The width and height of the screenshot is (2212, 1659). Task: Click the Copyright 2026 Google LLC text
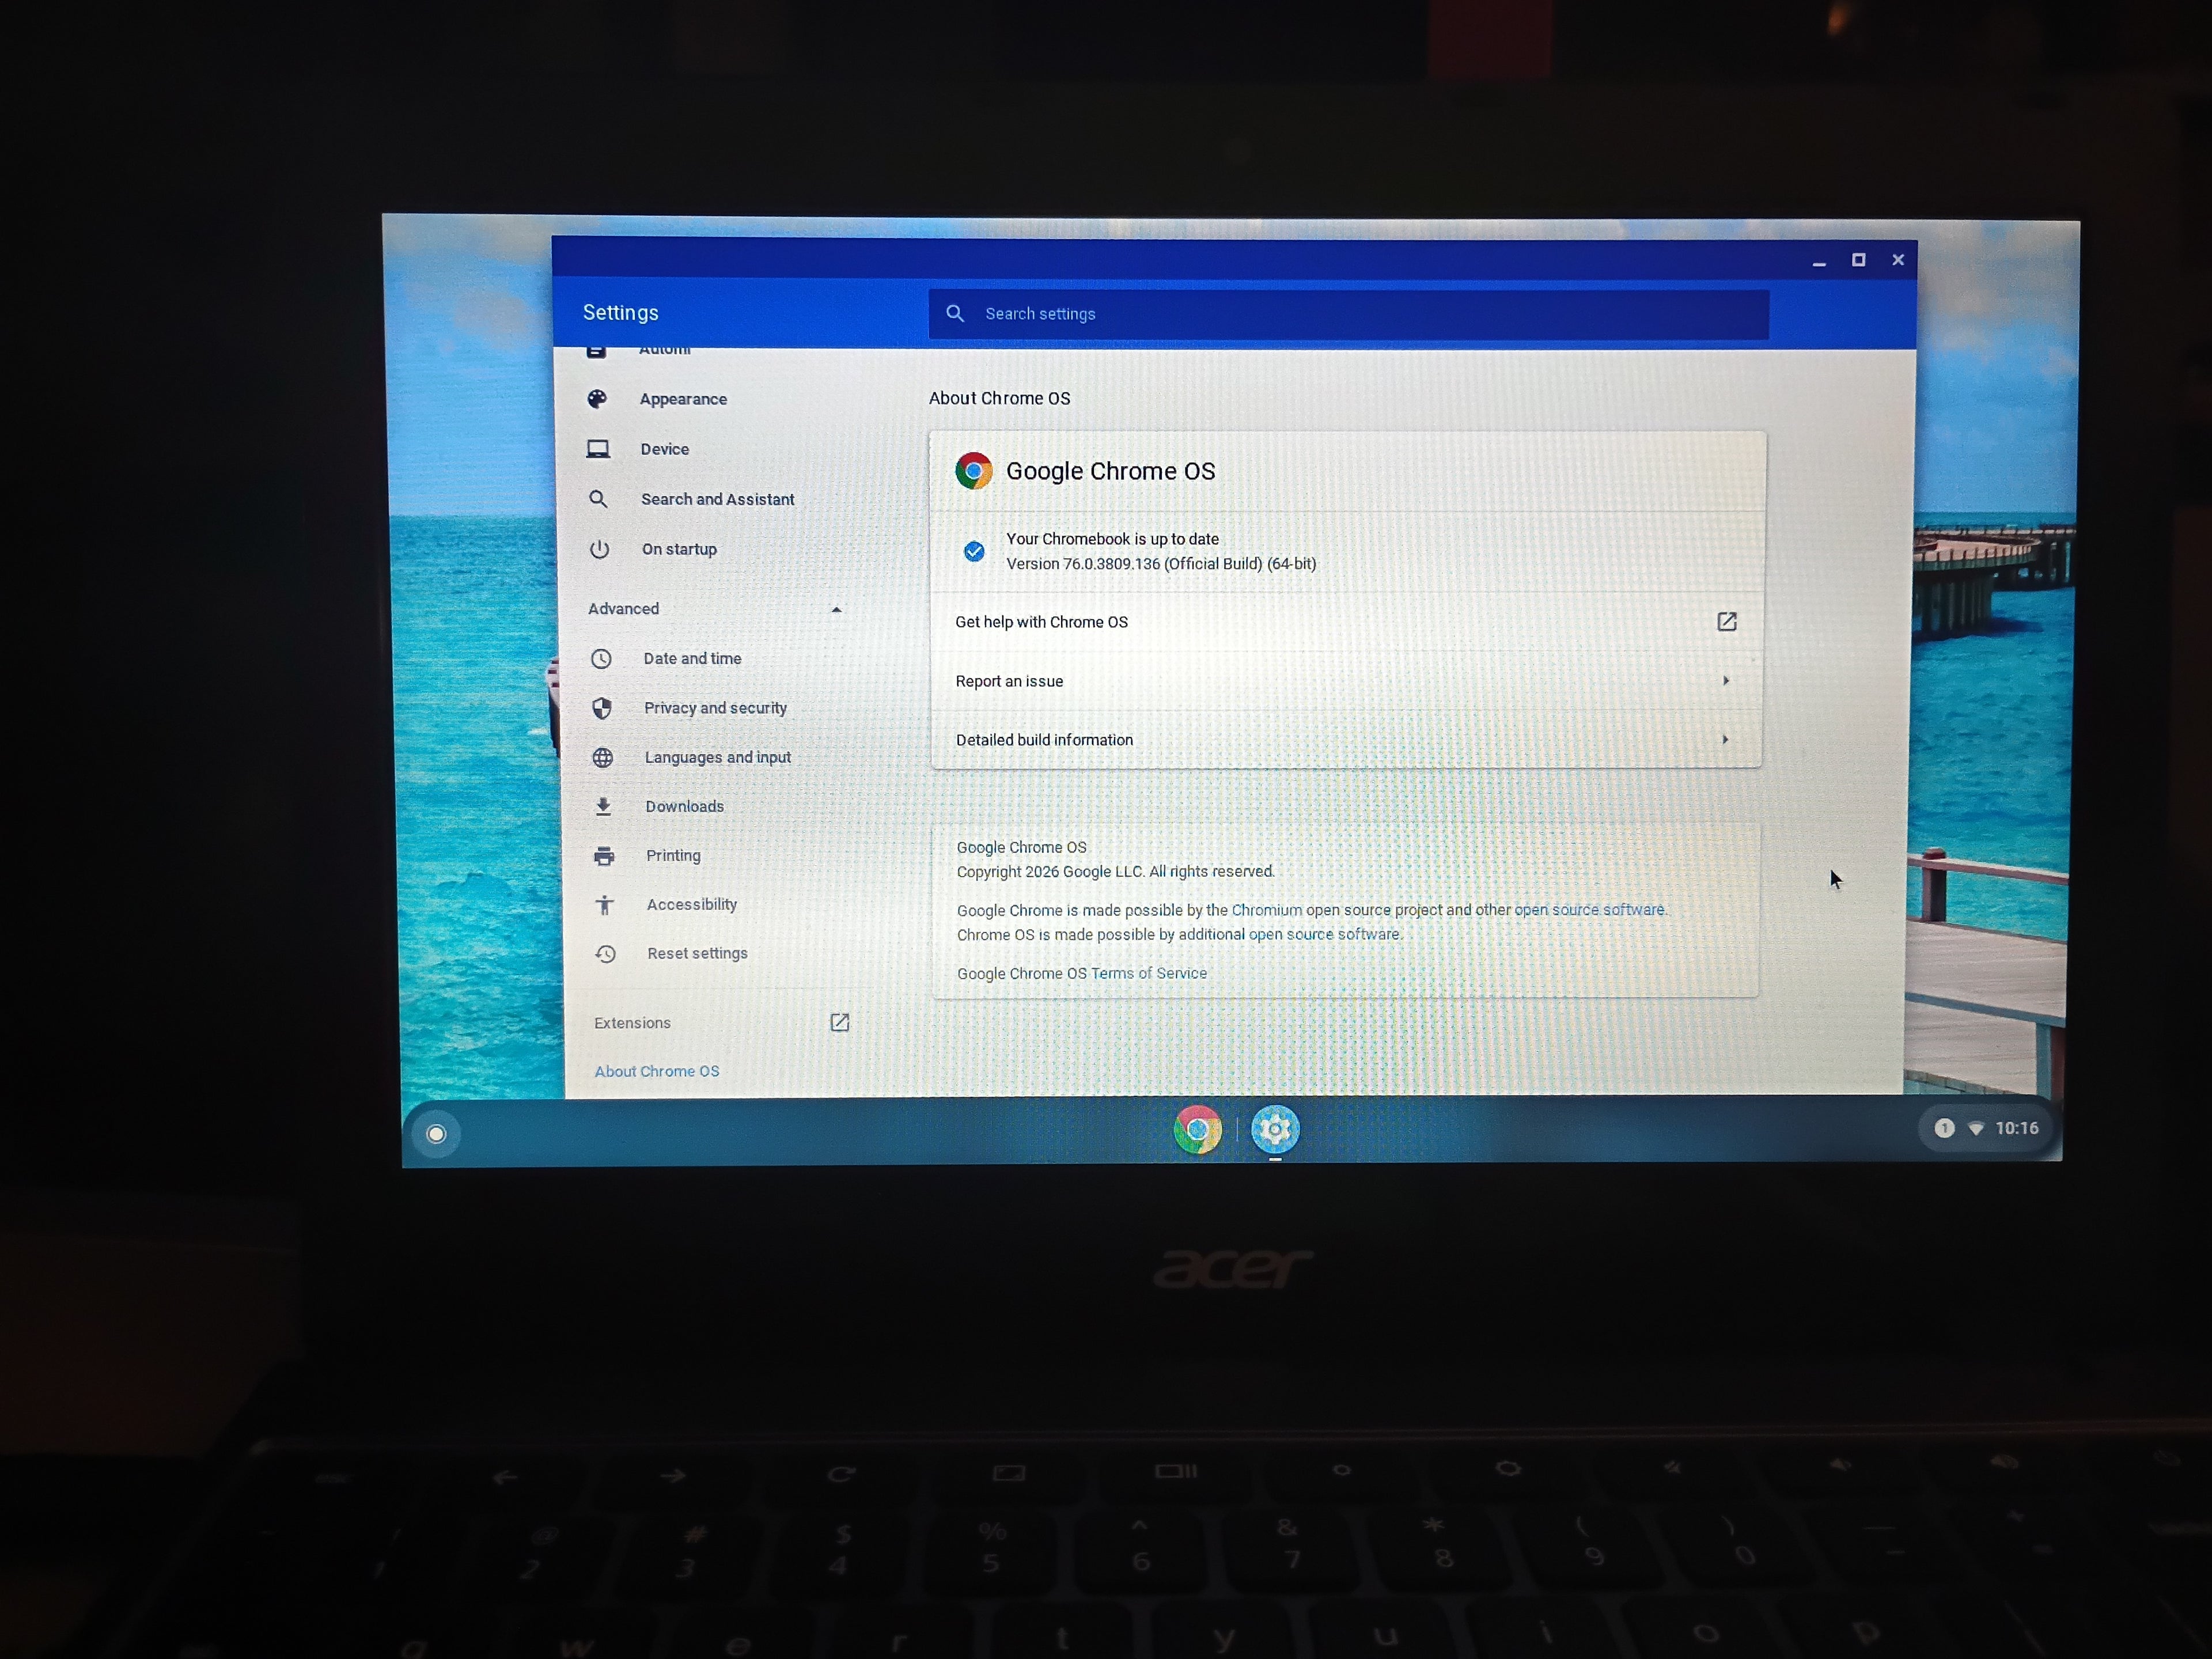1115,871
